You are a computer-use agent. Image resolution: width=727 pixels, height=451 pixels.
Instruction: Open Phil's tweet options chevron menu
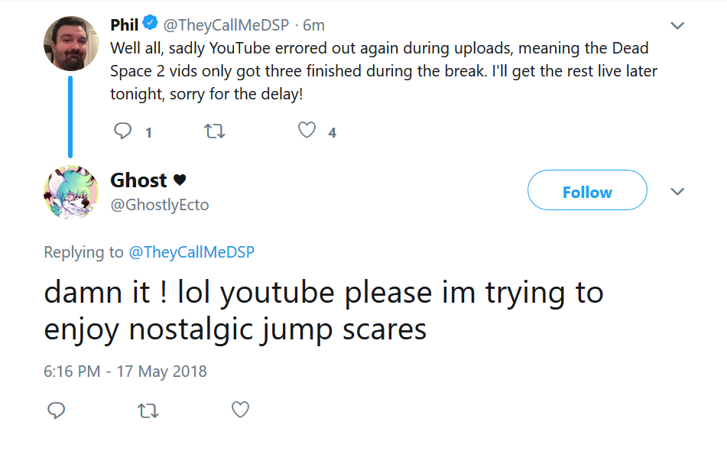click(x=677, y=25)
